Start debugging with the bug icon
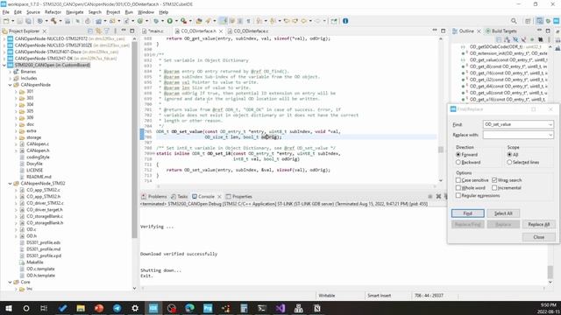 point(156,21)
